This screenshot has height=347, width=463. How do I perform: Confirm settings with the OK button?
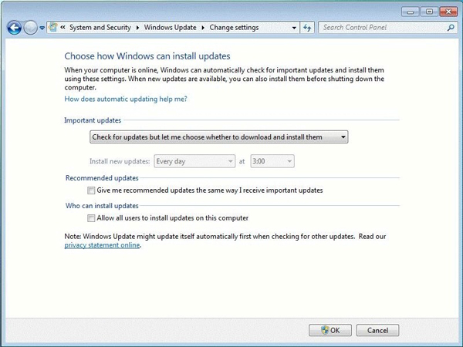tap(330, 330)
